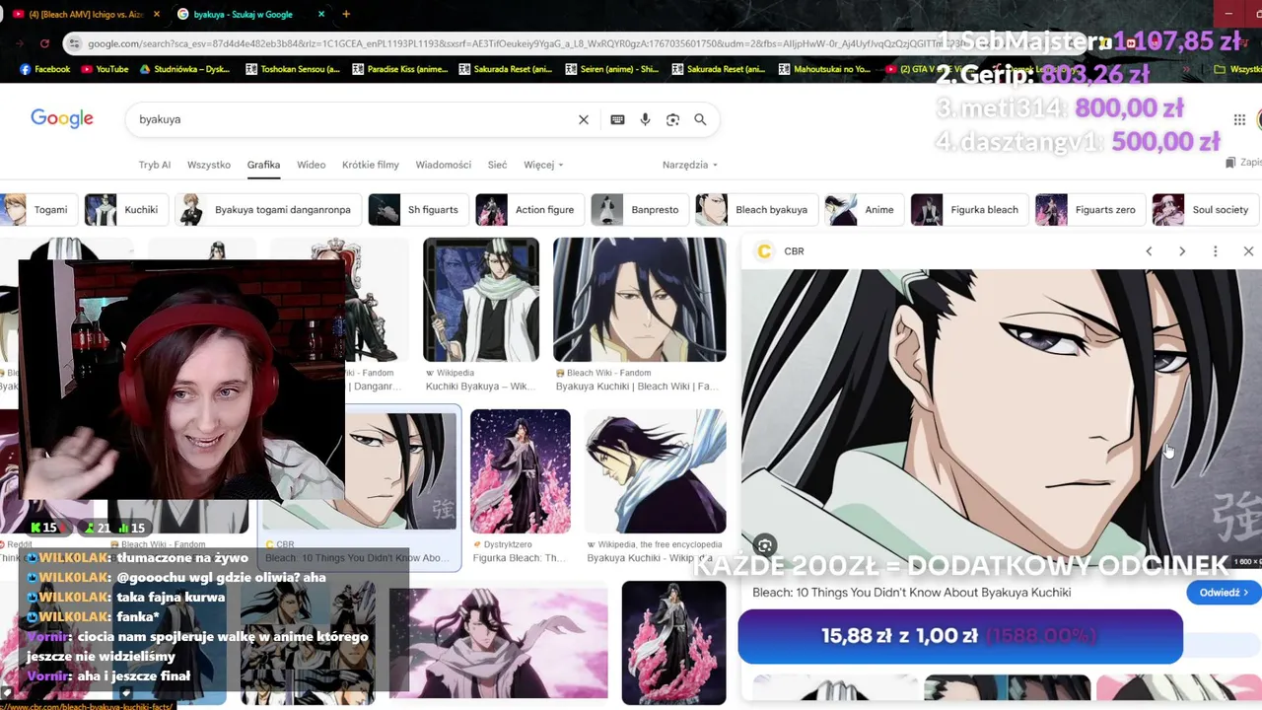This screenshot has width=1262, height=710.
Task: Go to Google home via the logo
Action: pyautogui.click(x=62, y=118)
